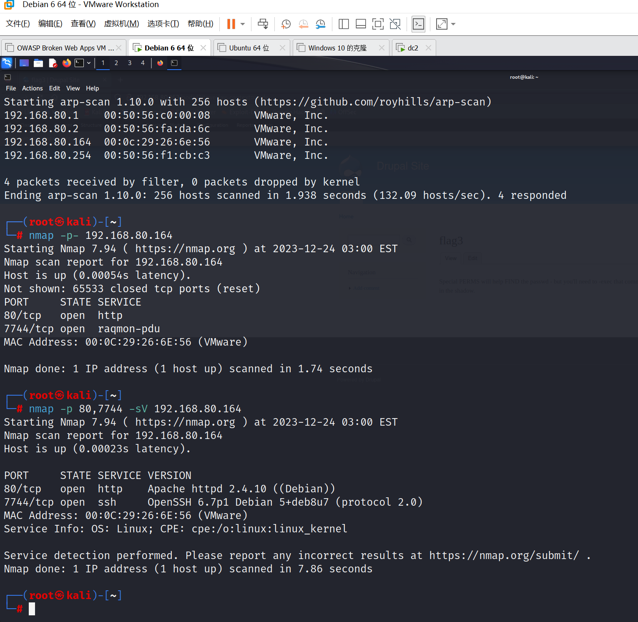
Task: Open the terminal Help menu
Action: tap(93, 88)
